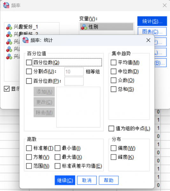Enable the 四分位数(Q) checkbox

[x=29, y=62]
